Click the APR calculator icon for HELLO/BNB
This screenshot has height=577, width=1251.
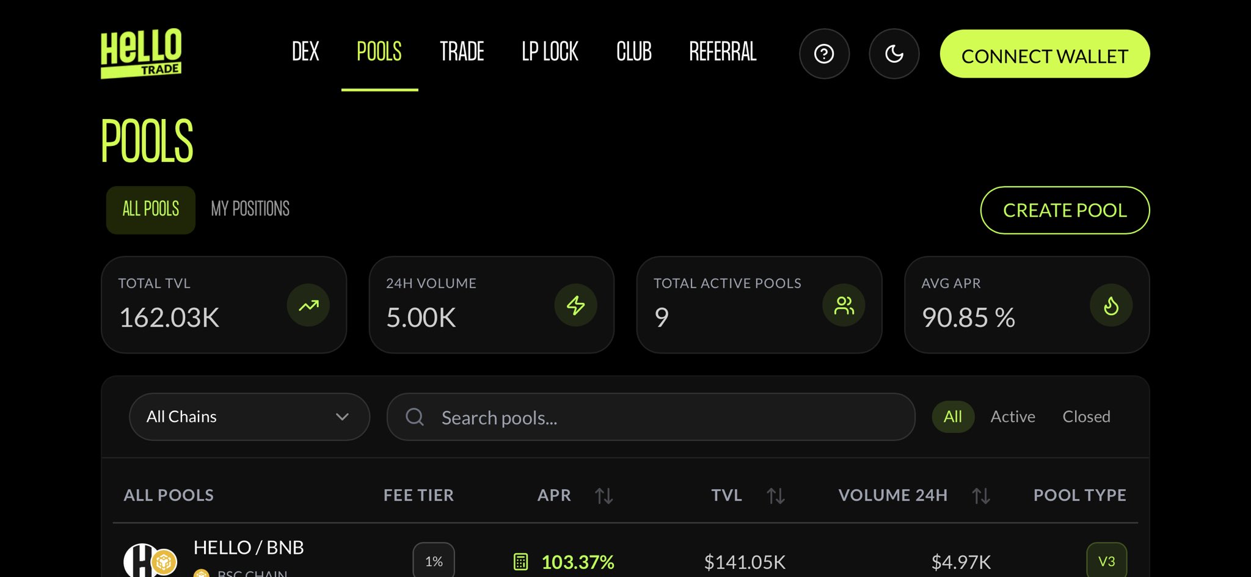point(520,562)
